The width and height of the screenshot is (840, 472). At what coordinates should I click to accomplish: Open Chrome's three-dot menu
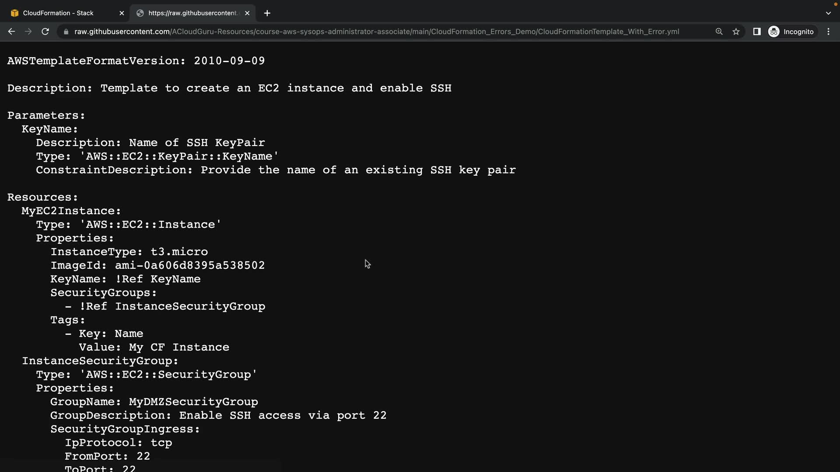828,31
